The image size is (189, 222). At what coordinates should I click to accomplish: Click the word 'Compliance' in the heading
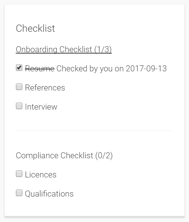click(37, 156)
